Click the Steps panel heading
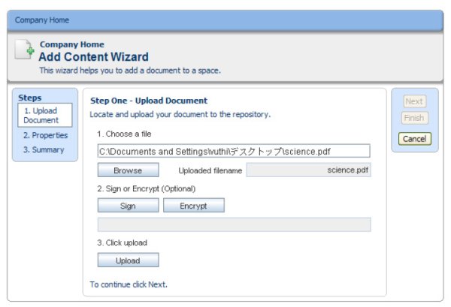Image resolution: width=451 pixels, height=307 pixels. click(30, 98)
